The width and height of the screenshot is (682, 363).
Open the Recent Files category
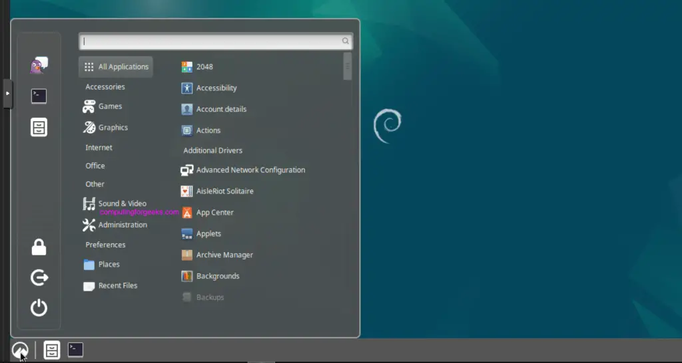tap(110, 286)
